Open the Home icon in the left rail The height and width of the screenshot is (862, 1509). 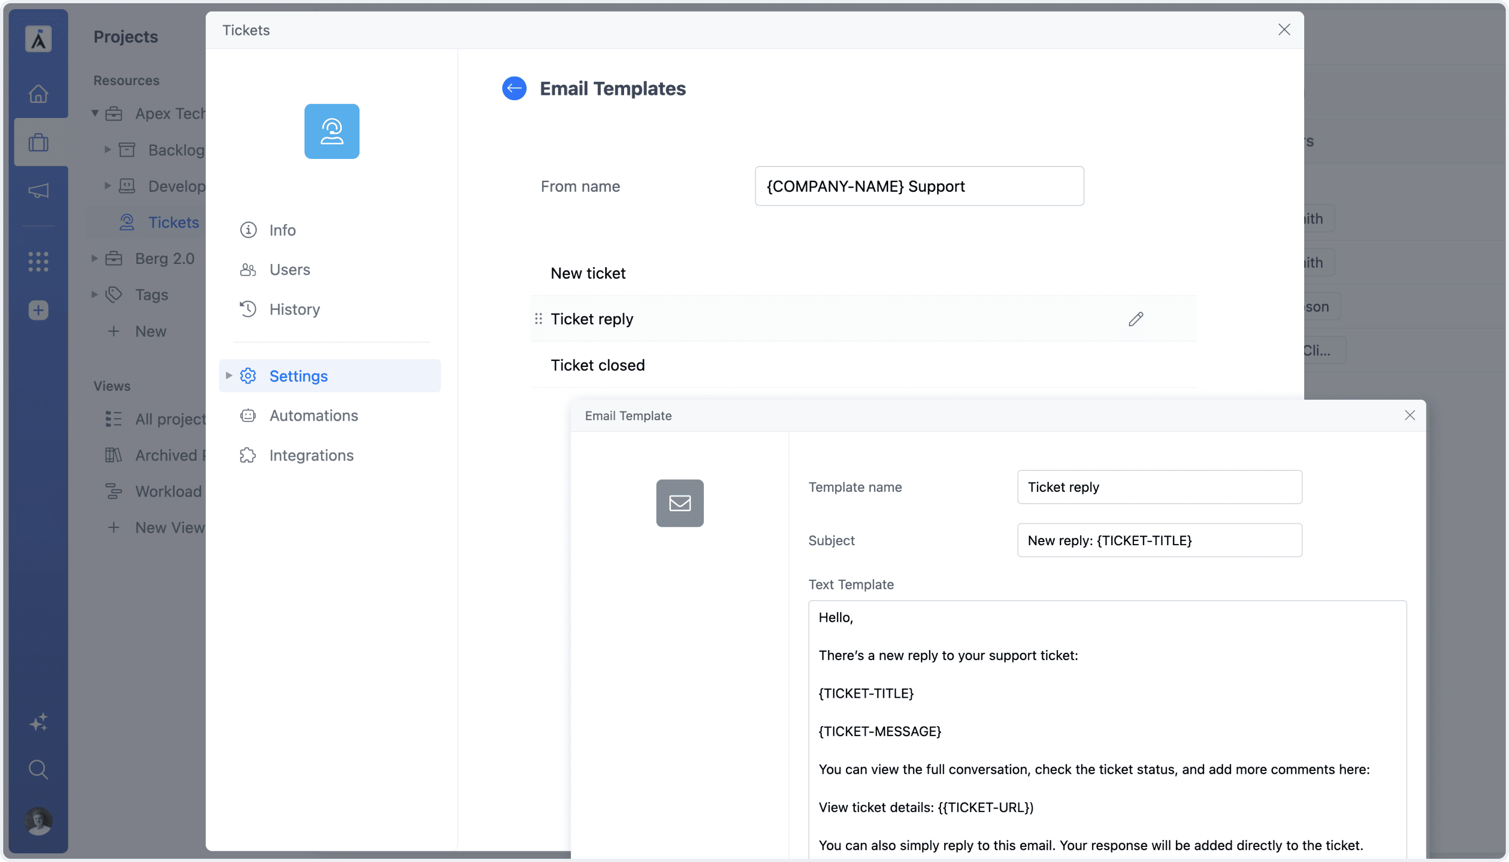[x=38, y=94]
